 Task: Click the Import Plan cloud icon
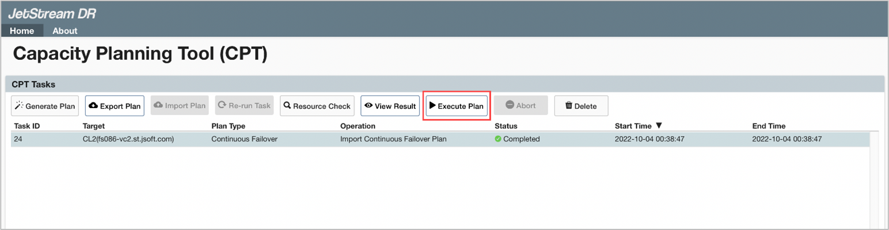(x=158, y=106)
